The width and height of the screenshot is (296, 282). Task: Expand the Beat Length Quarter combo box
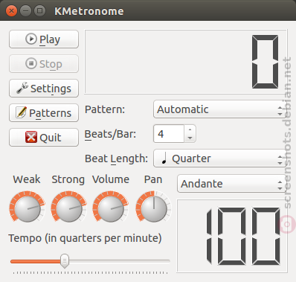[220, 158]
